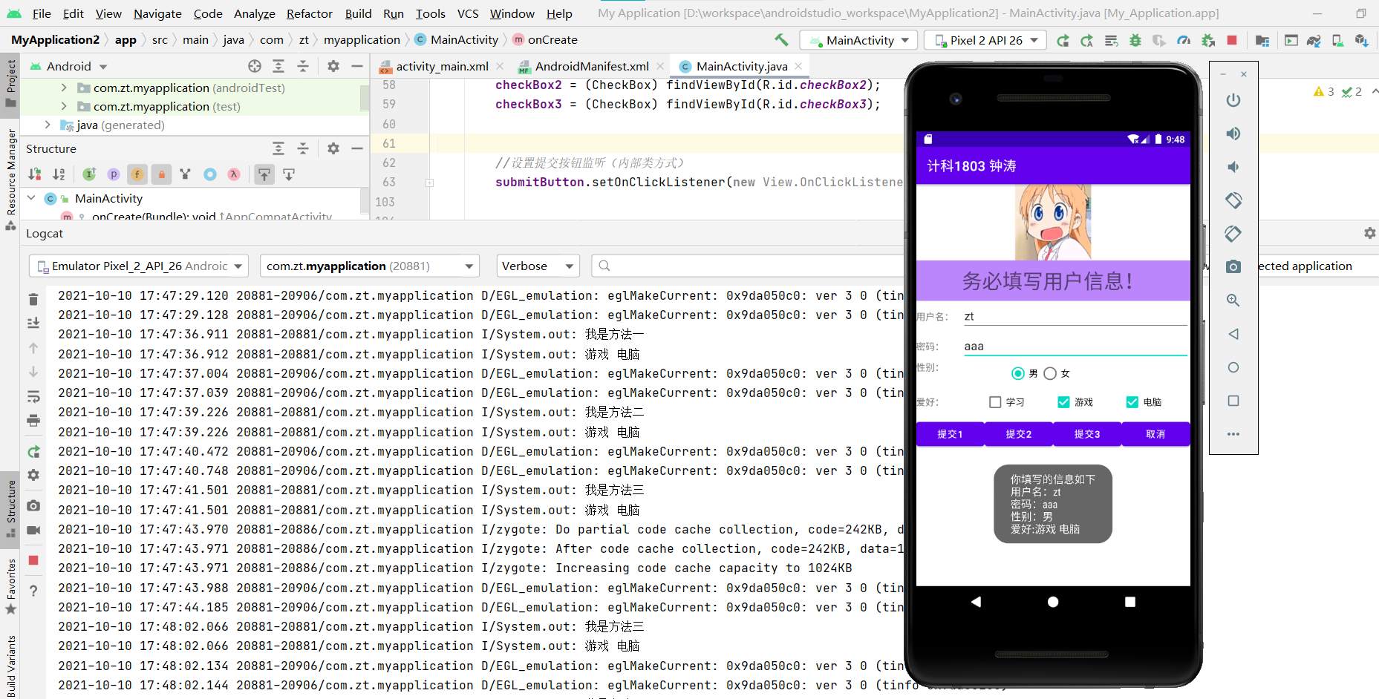
Task: Open emulator extended controls (three dots)
Action: pos(1233,434)
